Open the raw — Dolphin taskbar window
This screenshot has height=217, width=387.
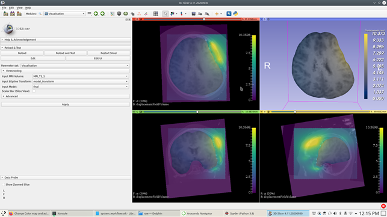(158, 213)
